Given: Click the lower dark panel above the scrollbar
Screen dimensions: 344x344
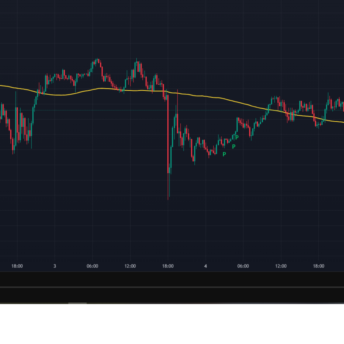Looking at the screenshot, I should (x=172, y=295).
